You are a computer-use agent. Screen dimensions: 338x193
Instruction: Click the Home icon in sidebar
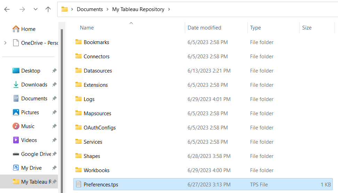click(16, 29)
